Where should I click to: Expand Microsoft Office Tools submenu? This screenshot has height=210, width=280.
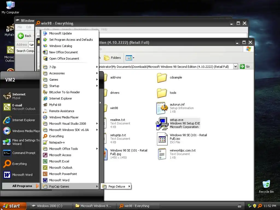tap(70, 149)
